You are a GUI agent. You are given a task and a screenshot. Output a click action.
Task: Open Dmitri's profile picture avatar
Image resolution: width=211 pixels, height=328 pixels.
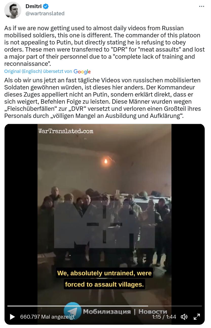tap(13, 10)
